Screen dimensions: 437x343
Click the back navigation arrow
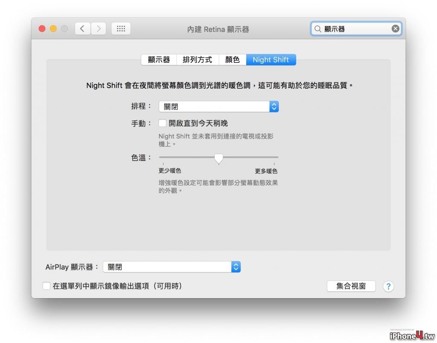point(82,29)
